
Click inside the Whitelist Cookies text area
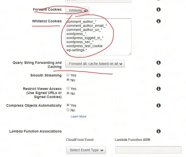[98, 37]
